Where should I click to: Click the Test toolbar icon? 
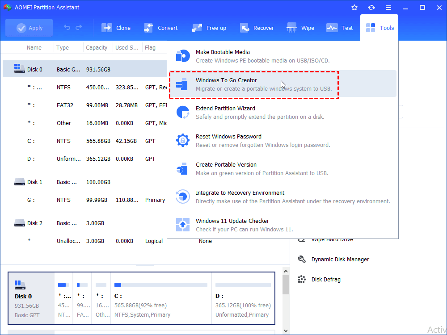[340, 28]
